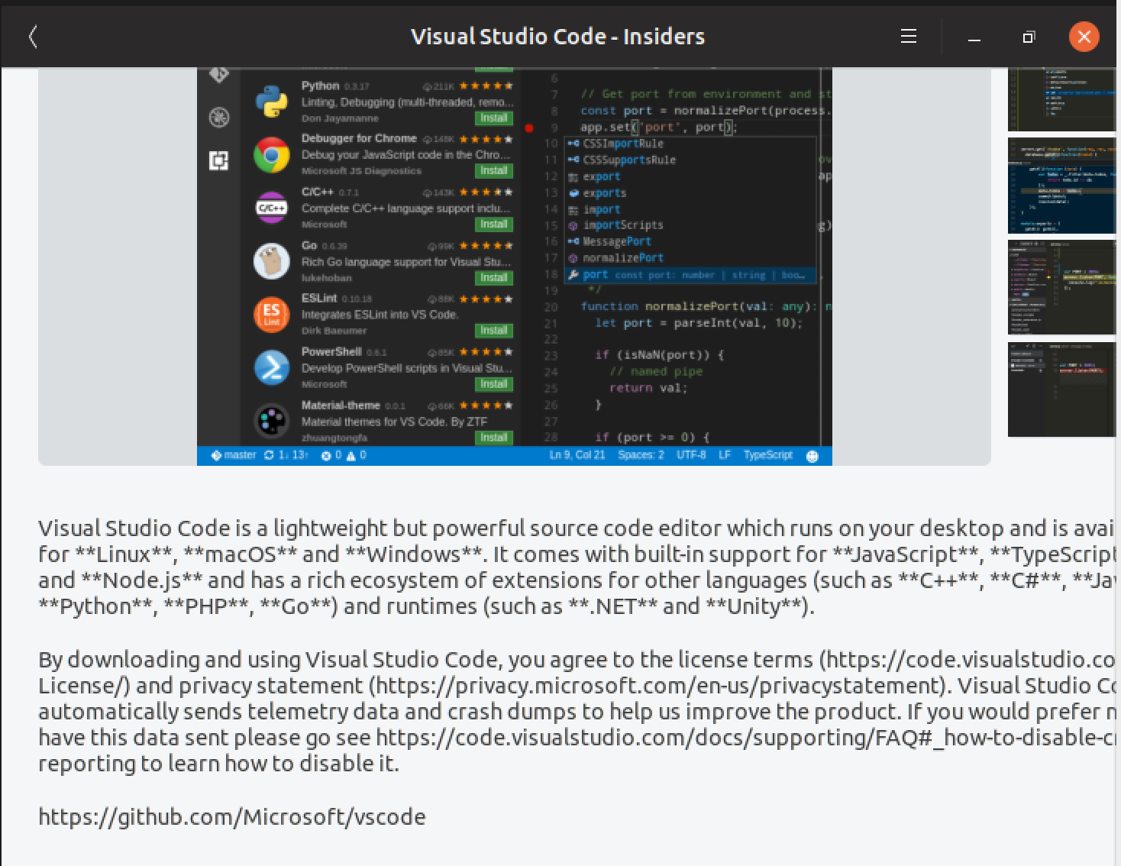Select the Python extension icon
This screenshot has height=866, width=1121.
point(271,101)
